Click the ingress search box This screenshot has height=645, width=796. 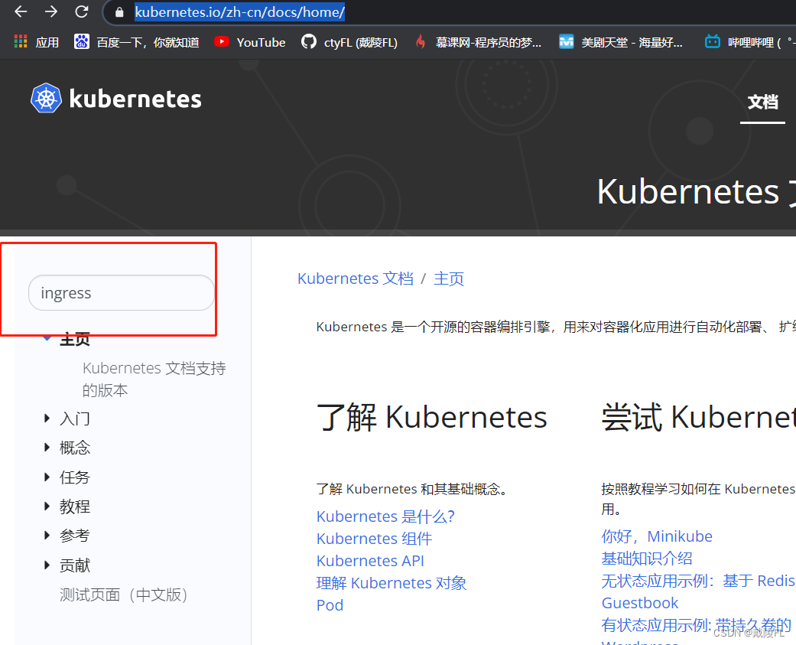click(x=122, y=292)
